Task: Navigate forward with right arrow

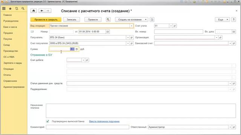Action: [48, 11]
